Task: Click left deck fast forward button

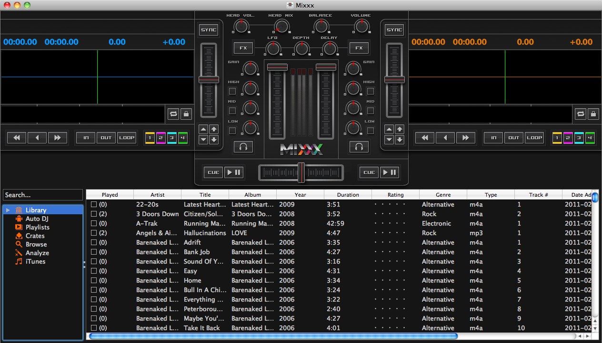Action: click(58, 138)
